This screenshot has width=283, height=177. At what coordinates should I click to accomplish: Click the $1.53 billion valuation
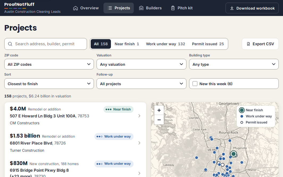click(25, 136)
